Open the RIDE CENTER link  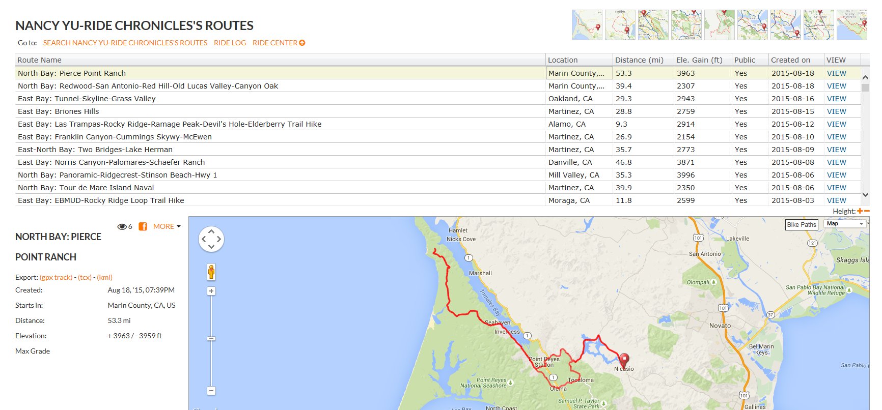point(278,43)
